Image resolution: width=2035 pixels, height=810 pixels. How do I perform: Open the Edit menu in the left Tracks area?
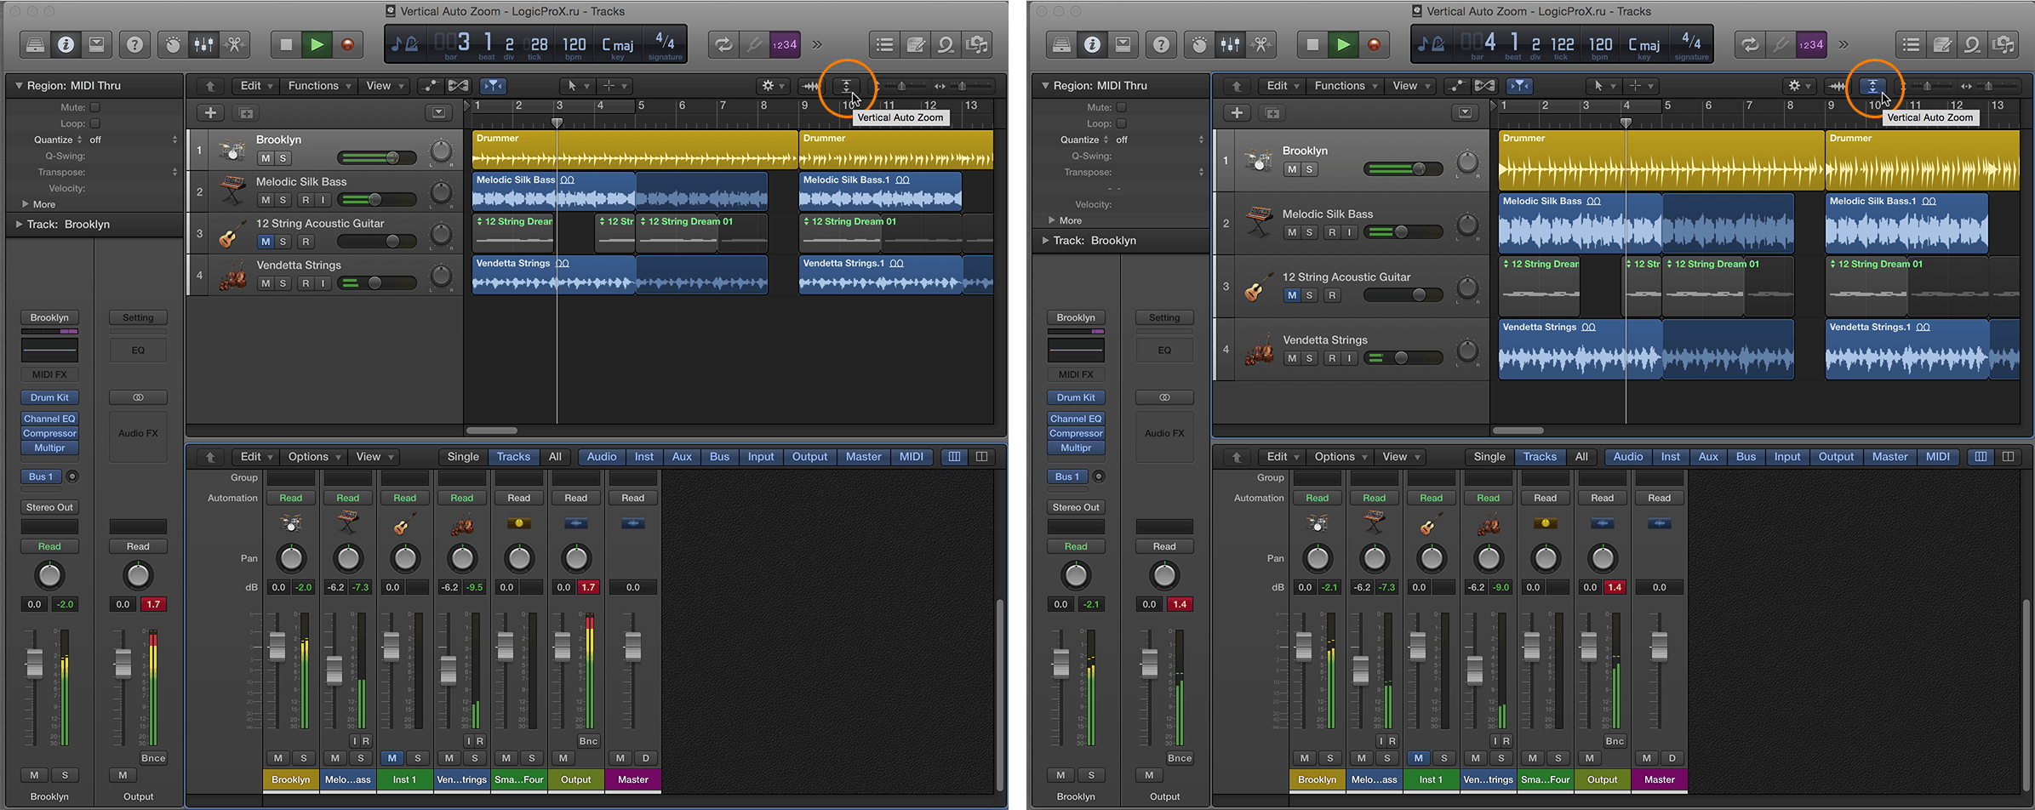click(x=256, y=86)
